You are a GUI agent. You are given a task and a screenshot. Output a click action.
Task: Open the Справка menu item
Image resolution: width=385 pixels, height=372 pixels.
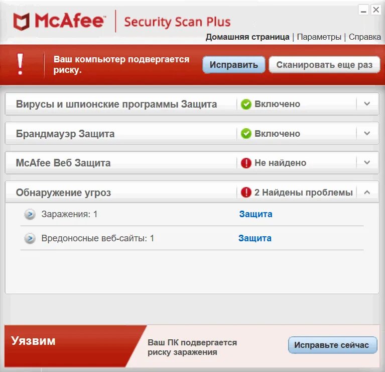[x=364, y=37]
